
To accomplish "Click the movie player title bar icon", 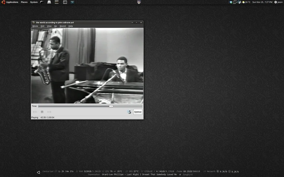I will click(x=33, y=23).
